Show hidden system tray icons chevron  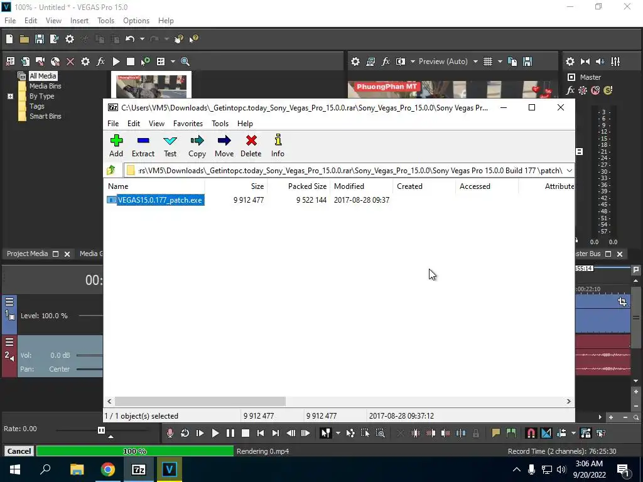[516, 469]
